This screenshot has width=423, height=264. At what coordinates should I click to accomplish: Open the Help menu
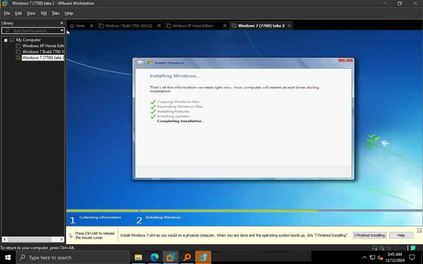(69, 13)
